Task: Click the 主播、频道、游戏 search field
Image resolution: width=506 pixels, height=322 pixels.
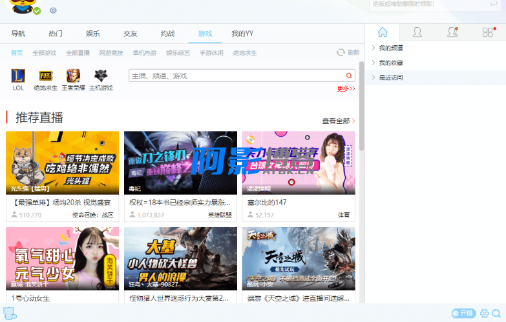Action: point(236,75)
